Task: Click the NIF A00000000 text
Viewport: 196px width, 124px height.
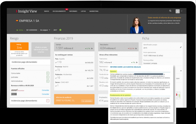Action: point(32,30)
